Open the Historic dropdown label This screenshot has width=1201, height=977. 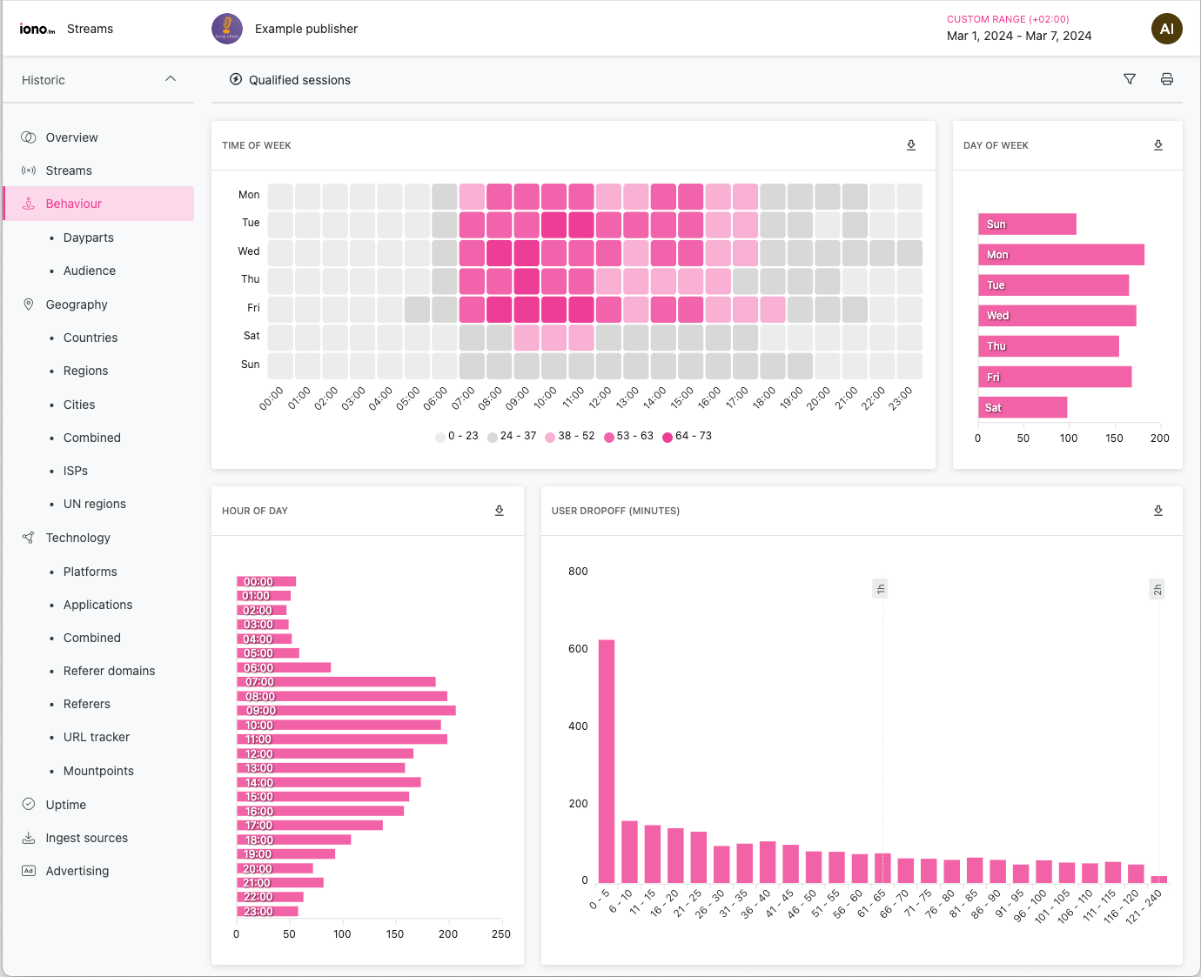44,80
